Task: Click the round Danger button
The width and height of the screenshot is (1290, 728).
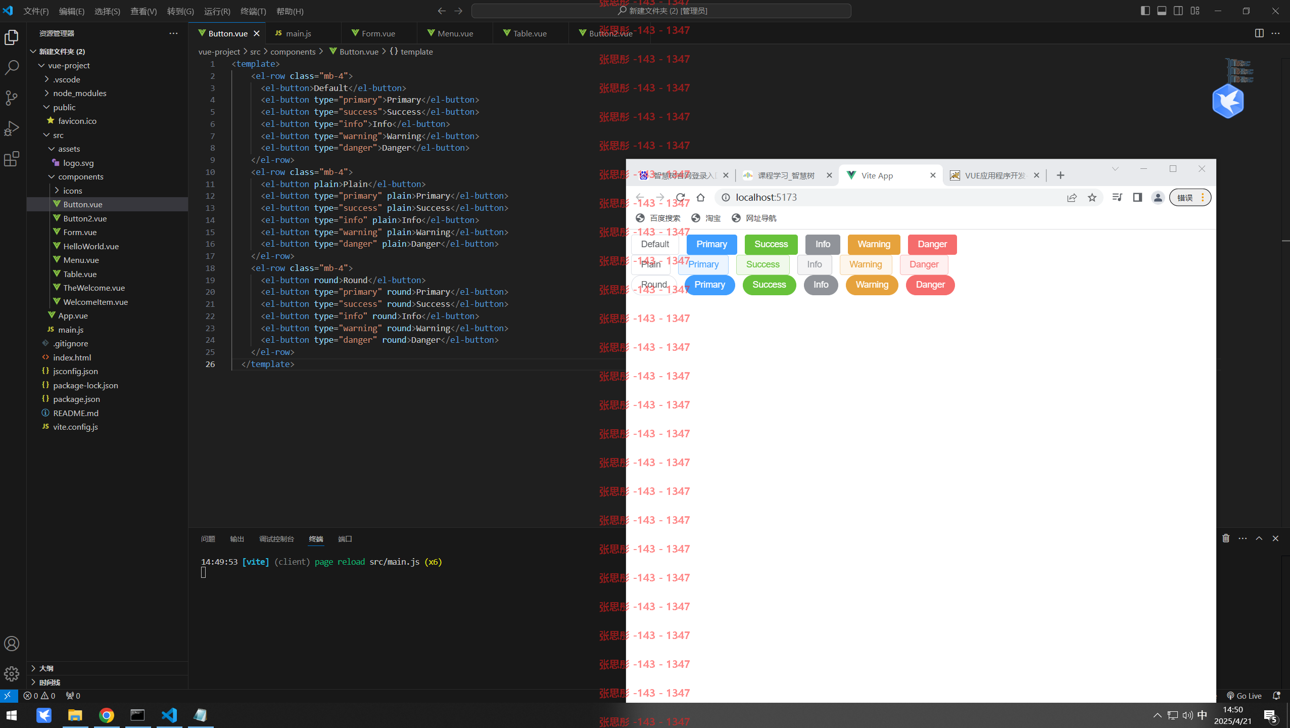Action: [930, 285]
